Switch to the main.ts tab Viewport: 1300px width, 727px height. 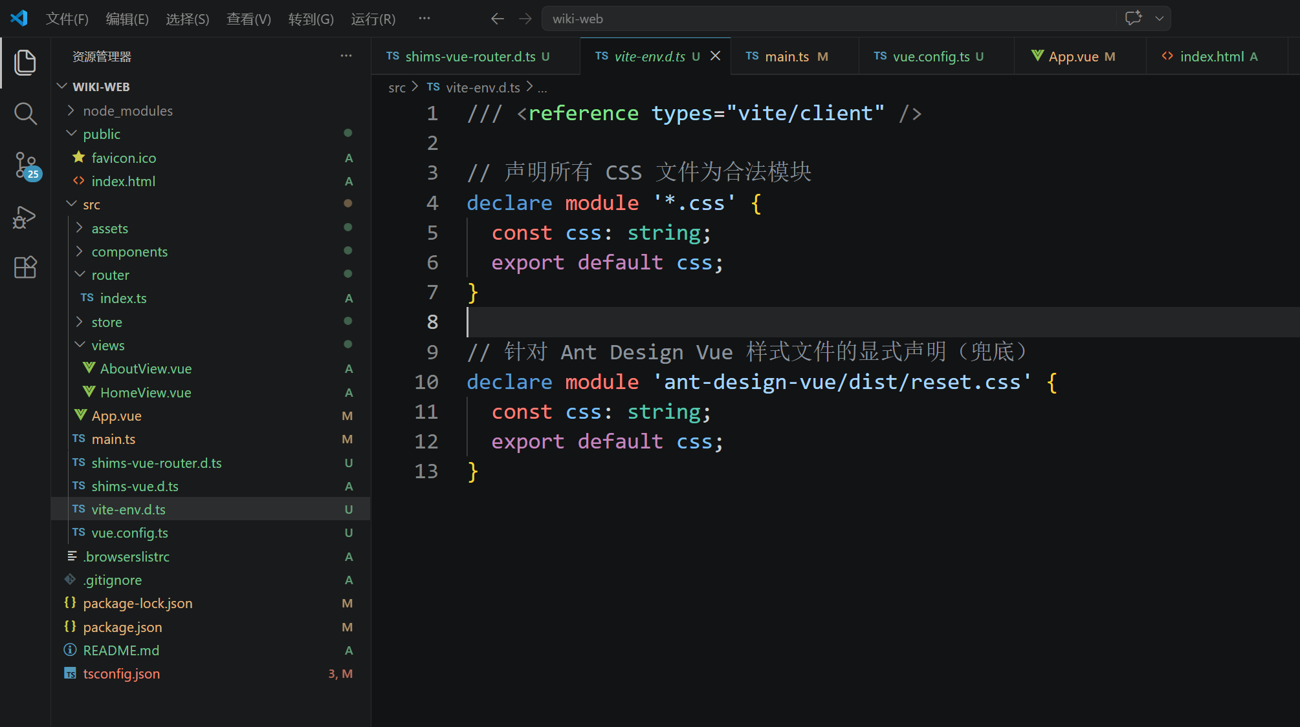coord(786,56)
